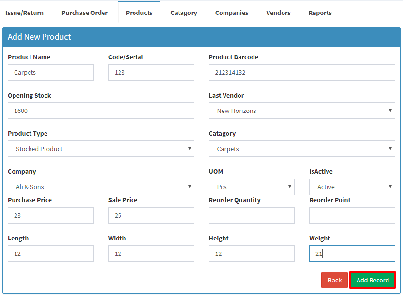Image resolution: width=403 pixels, height=295 pixels.
Task: Open the Purchase Order tab
Action: (x=85, y=13)
